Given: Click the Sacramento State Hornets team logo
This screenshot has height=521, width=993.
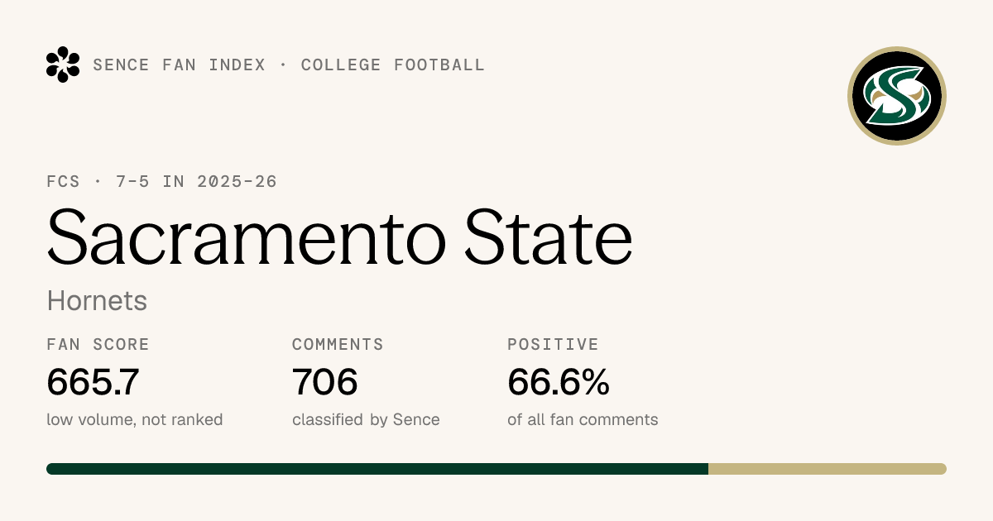Looking at the screenshot, I should (x=897, y=96).
